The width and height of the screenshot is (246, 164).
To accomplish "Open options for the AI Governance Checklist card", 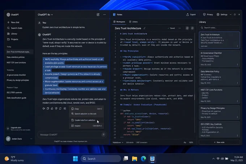I will [237, 64].
